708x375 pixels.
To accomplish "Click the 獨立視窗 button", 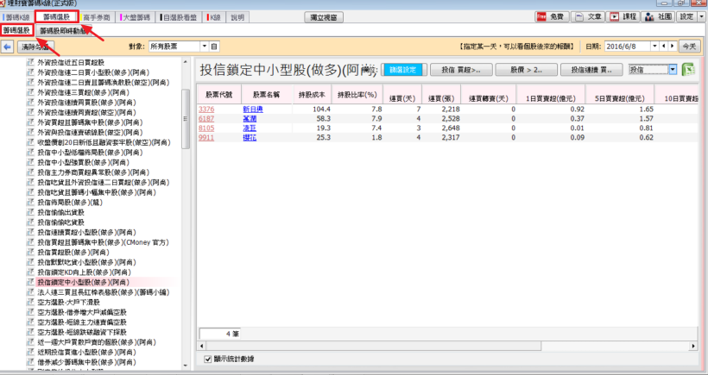I will pyautogui.click(x=324, y=17).
